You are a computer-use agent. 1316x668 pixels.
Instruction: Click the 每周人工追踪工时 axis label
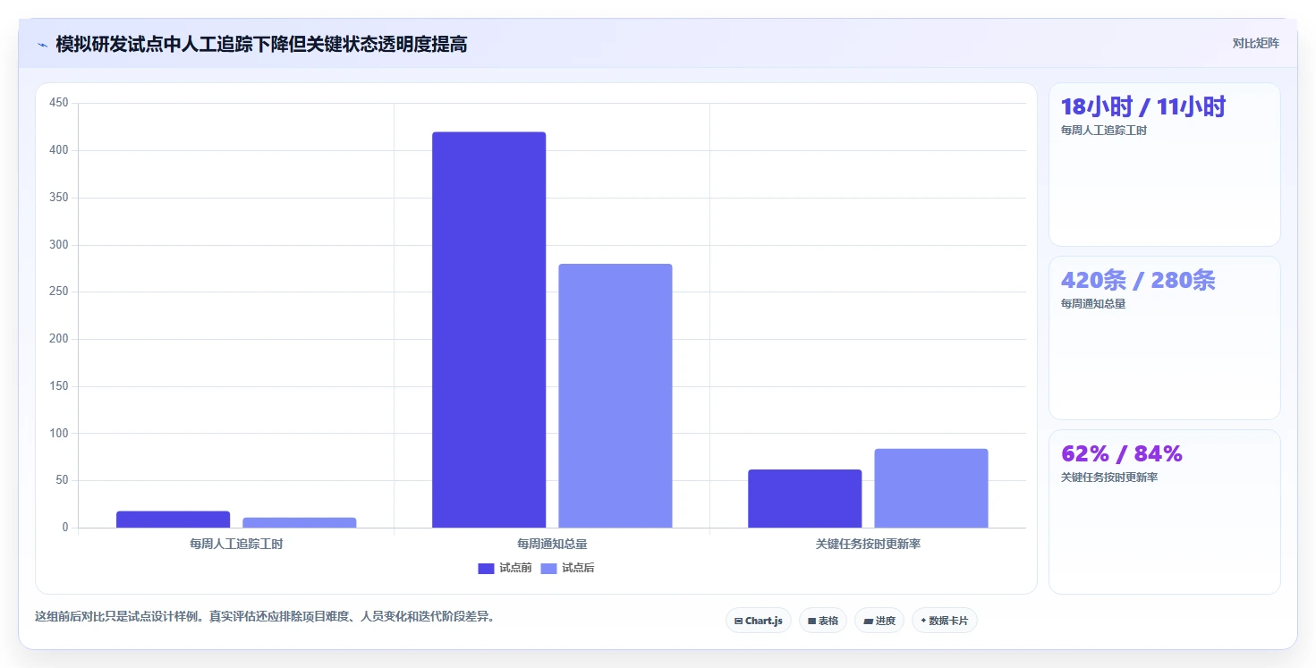[236, 544]
